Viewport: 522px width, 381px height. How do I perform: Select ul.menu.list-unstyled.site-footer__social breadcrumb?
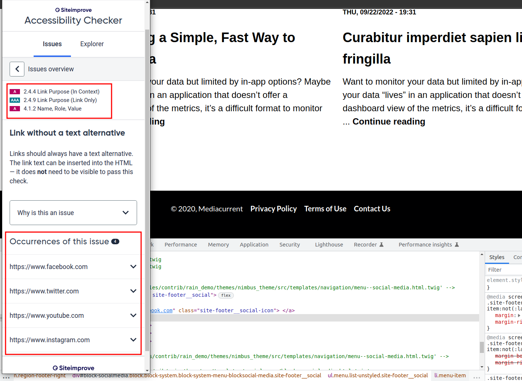click(x=378, y=375)
